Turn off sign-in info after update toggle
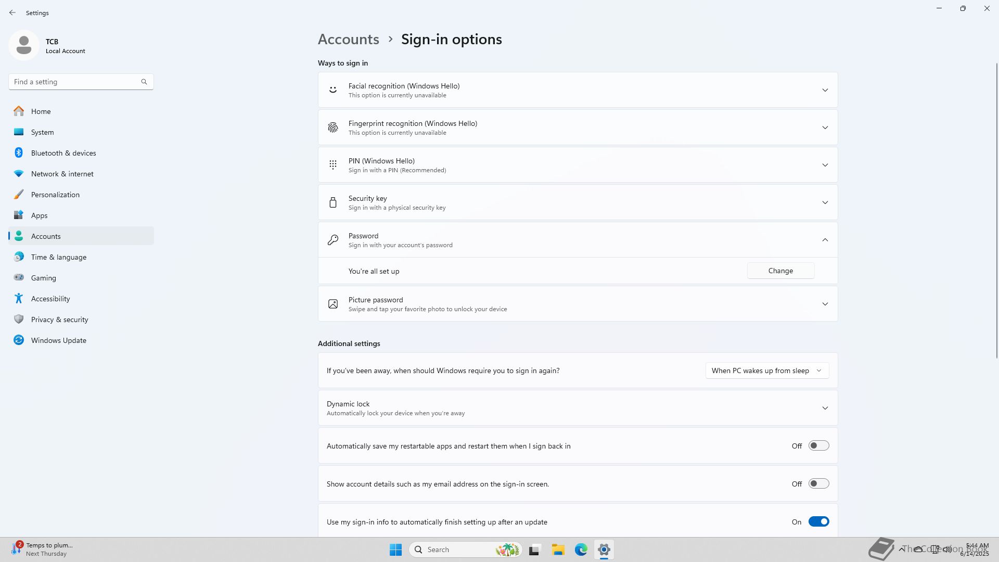Viewport: 999px width, 562px height. pyautogui.click(x=818, y=522)
